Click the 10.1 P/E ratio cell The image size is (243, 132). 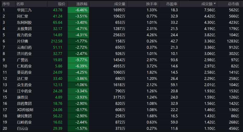coord(174,54)
